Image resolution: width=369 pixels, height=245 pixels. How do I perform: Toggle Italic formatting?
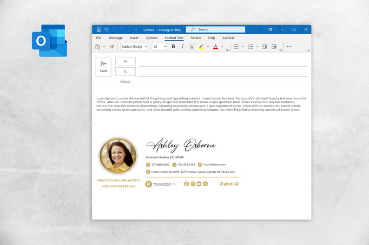pos(183,46)
